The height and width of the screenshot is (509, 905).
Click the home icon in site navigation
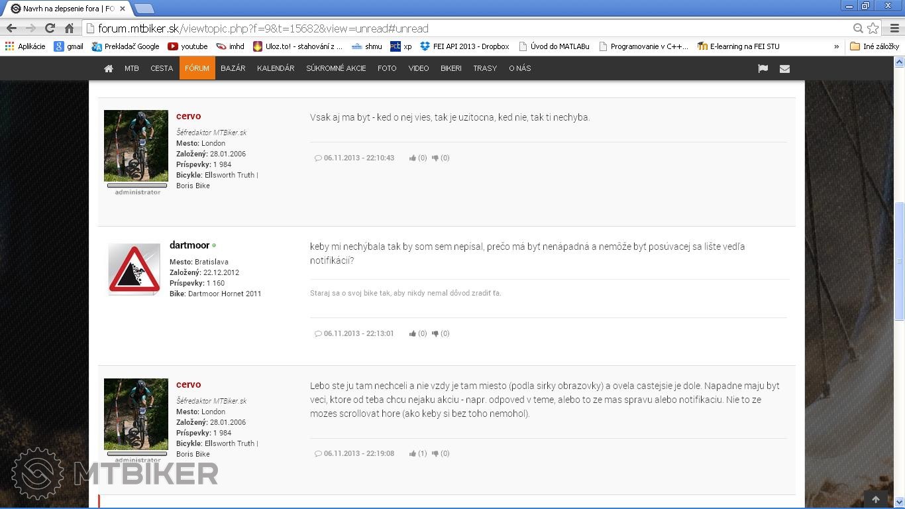tap(109, 68)
